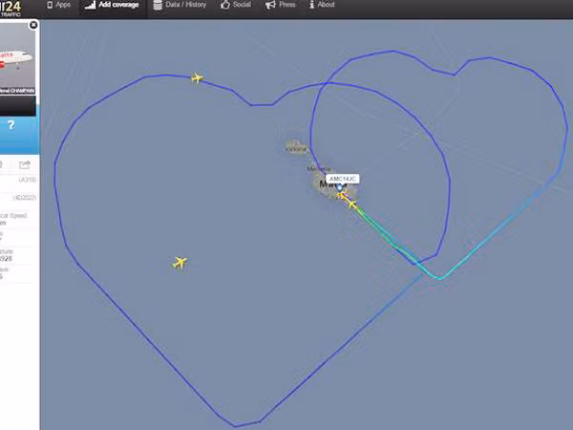
Task: Select the plane icon at Malta airport
Action: click(340, 196)
